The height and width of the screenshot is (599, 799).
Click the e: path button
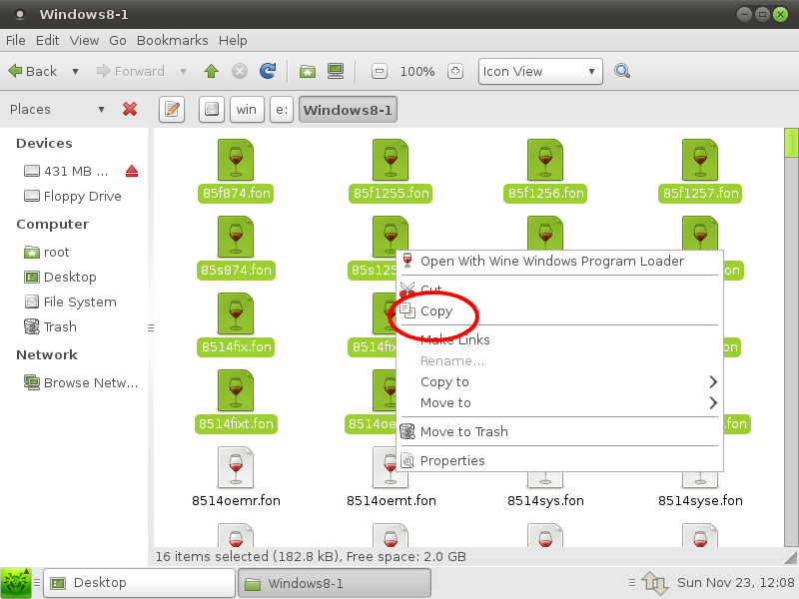pyautogui.click(x=282, y=110)
